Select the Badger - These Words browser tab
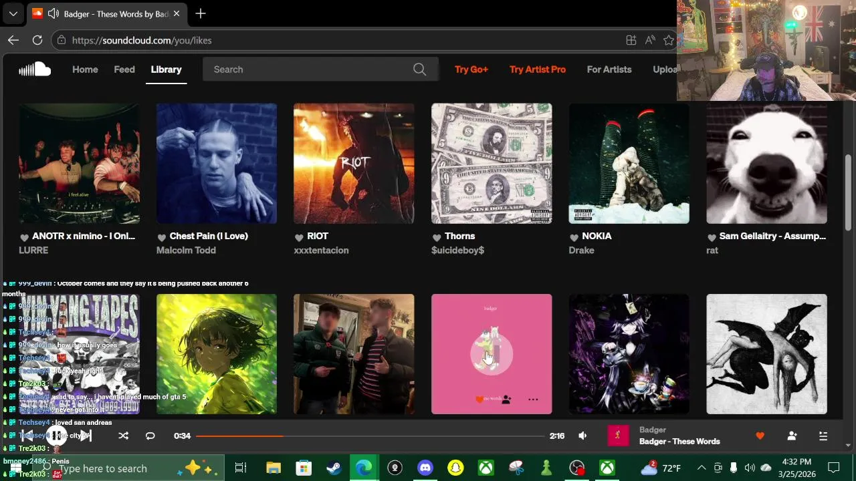The height and width of the screenshot is (481, 856). click(x=106, y=13)
